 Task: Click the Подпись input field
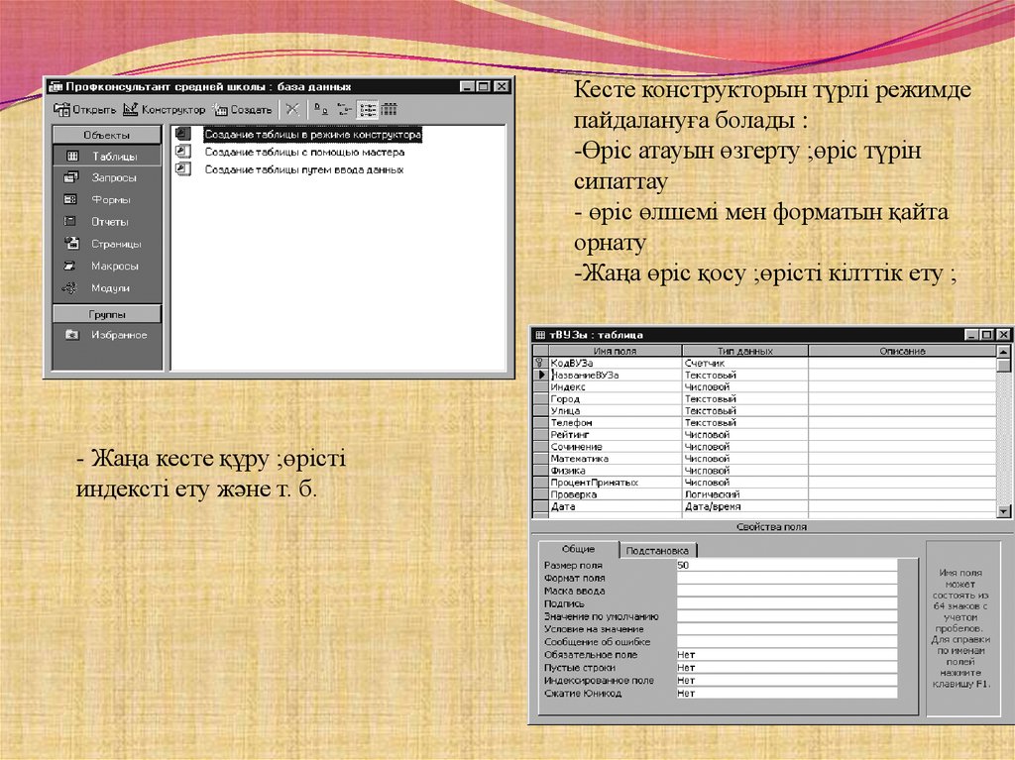786,603
